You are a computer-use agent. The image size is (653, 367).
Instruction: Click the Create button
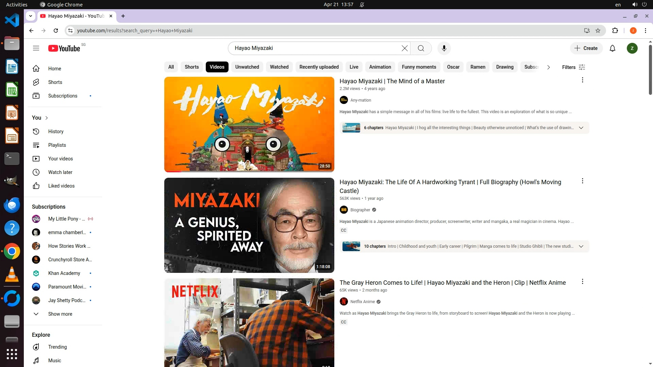(x=586, y=48)
